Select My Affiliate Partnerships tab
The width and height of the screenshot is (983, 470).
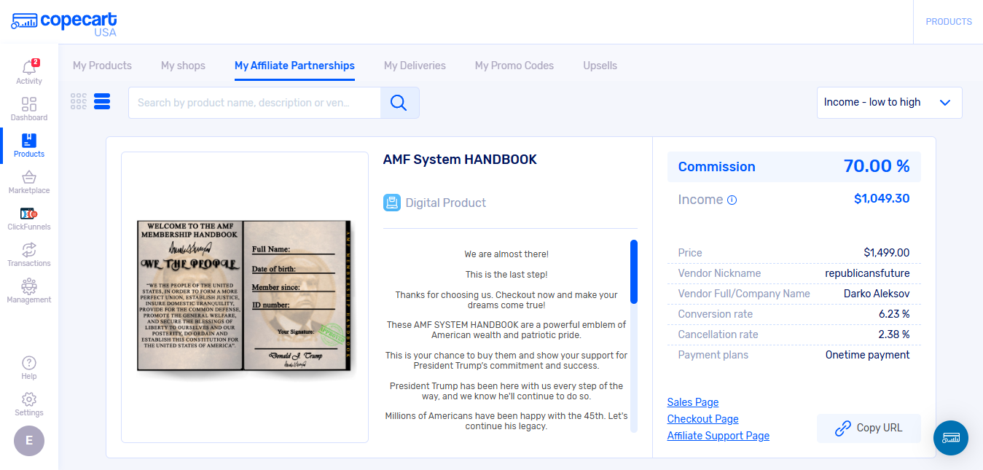294,66
